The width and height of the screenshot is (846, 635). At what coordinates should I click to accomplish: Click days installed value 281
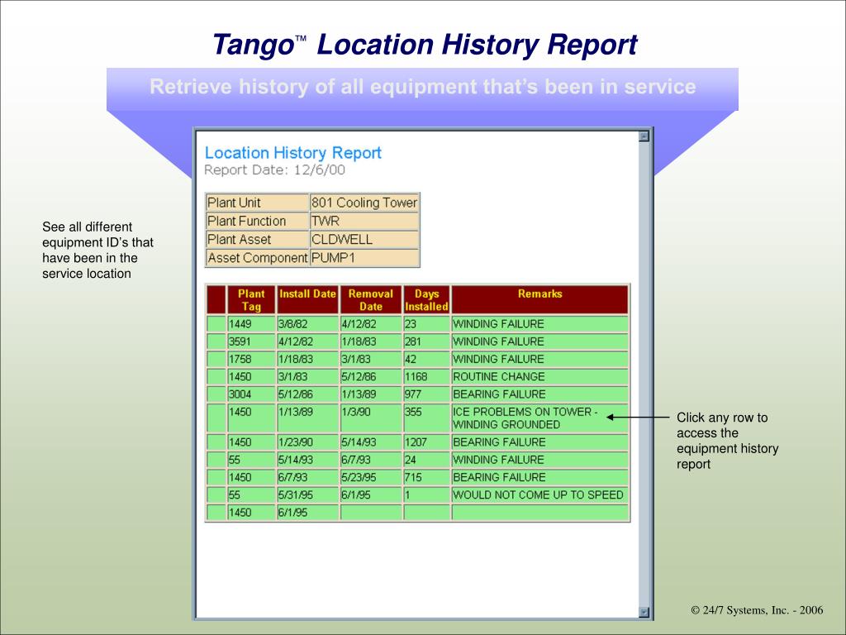point(426,341)
